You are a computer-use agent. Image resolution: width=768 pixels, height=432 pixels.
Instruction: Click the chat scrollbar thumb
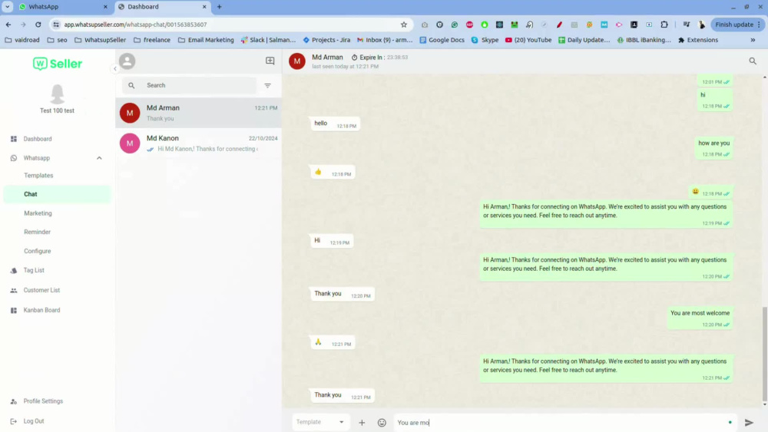765,353
